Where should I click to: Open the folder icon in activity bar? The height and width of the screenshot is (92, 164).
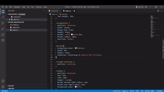[3, 40]
